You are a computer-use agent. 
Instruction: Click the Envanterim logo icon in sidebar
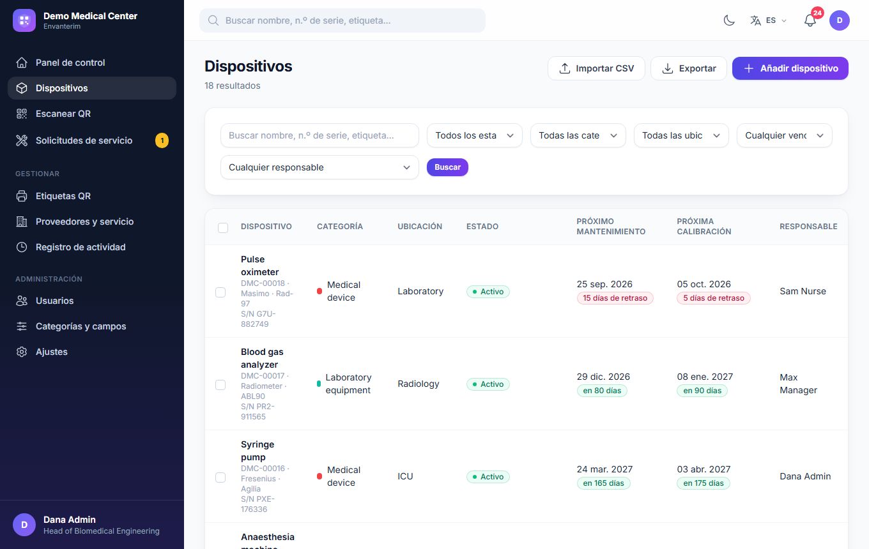point(24,20)
